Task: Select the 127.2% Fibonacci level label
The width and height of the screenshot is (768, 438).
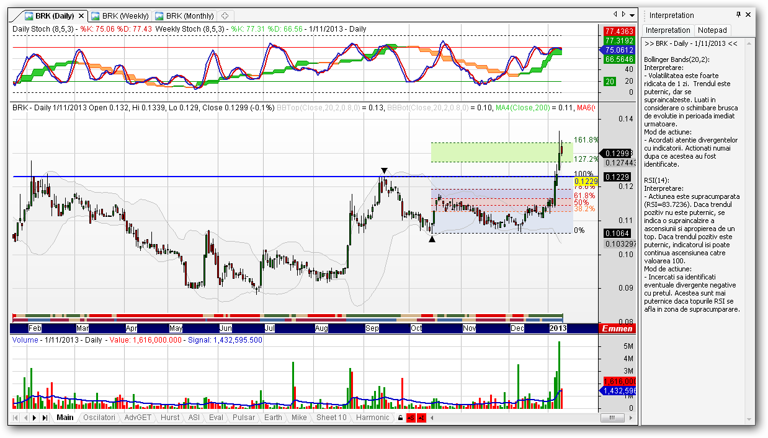Action: tap(586, 159)
